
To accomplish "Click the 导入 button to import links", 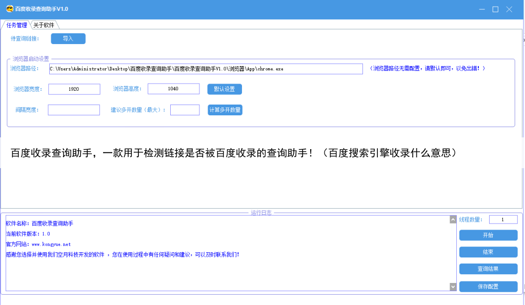I will [x=68, y=38].
